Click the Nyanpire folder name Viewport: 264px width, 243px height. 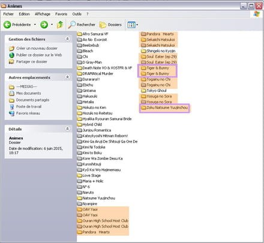point(90,204)
